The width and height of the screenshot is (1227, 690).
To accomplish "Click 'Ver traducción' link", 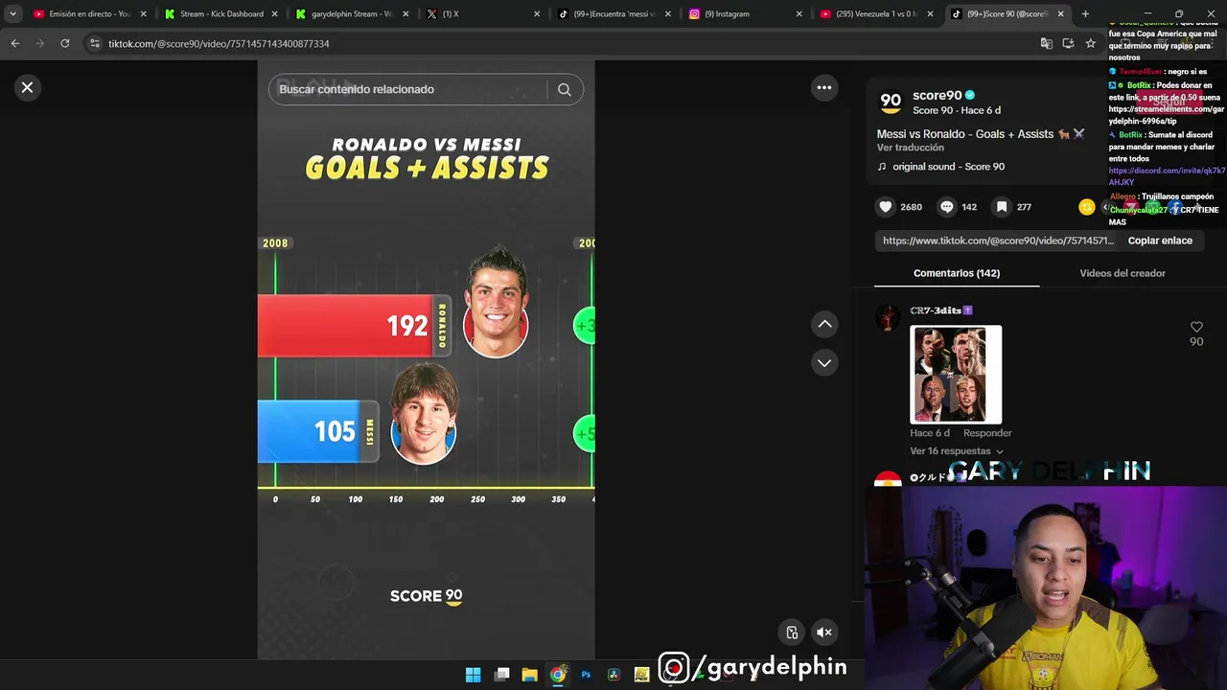I will click(x=910, y=148).
